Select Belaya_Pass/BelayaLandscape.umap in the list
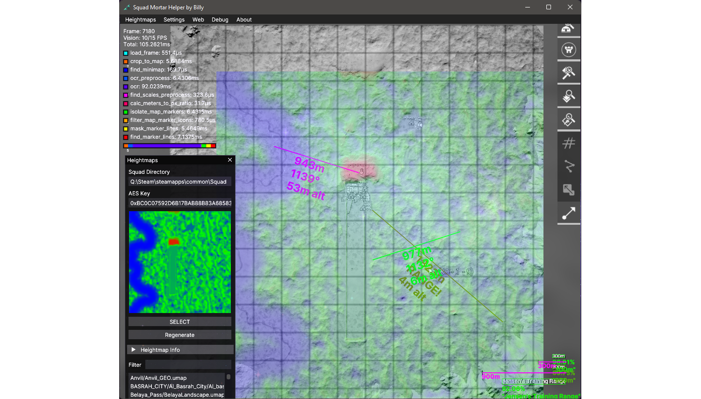This screenshot has width=701, height=399. tap(177, 394)
